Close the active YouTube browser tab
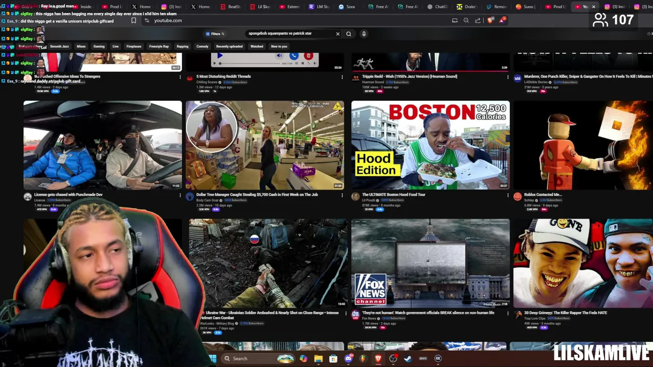The height and width of the screenshot is (367, 653). pyautogui.click(x=593, y=7)
